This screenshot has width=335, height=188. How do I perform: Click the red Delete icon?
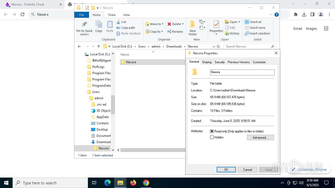(169, 24)
